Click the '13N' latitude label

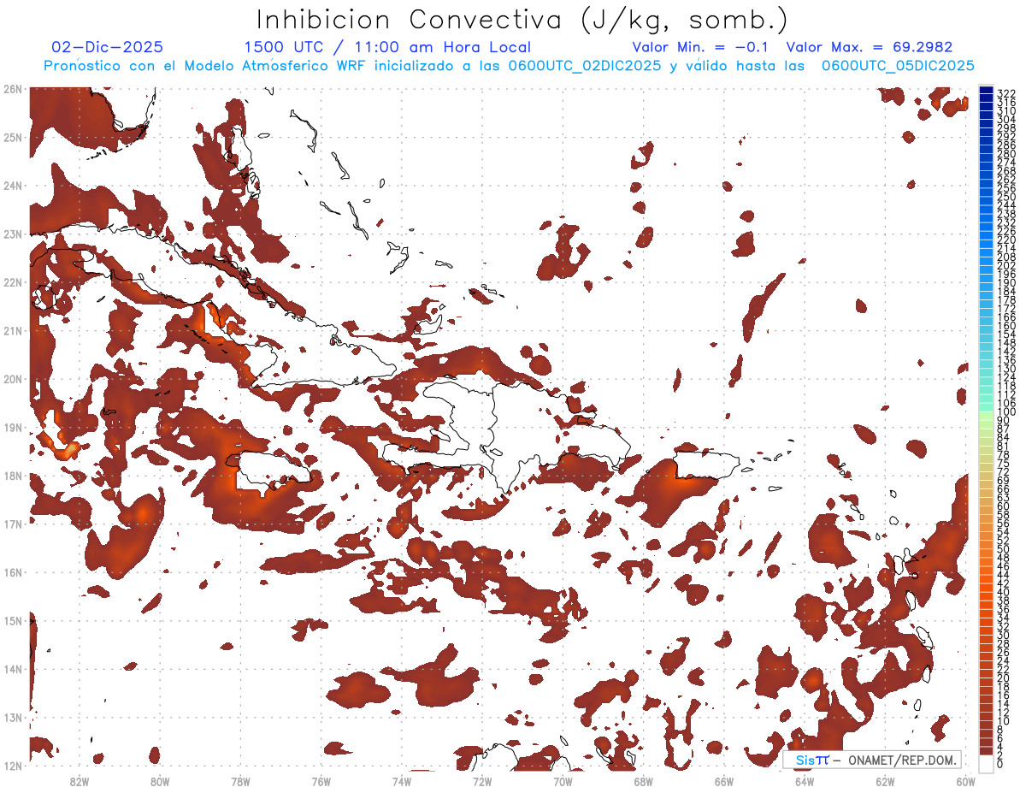tap(12, 717)
